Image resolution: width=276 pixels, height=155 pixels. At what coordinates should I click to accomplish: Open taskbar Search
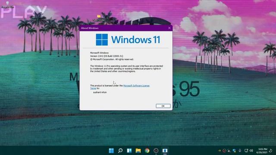tap(120, 151)
